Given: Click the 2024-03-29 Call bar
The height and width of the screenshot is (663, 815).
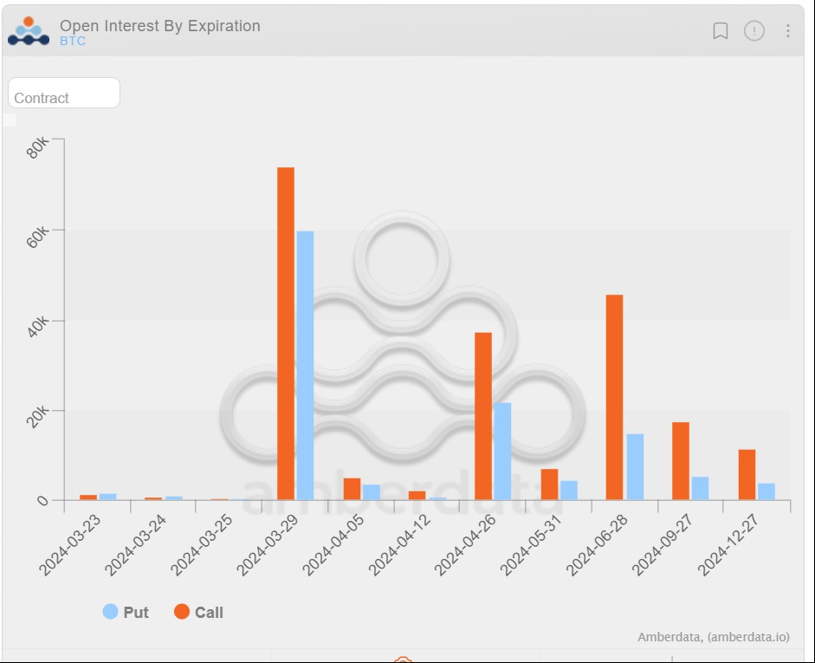Looking at the screenshot, I should pyautogui.click(x=286, y=334).
